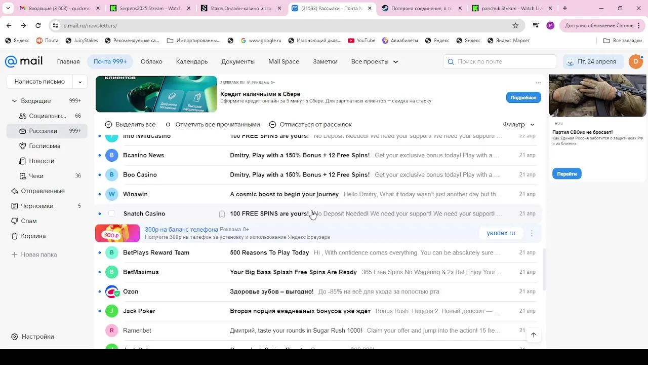Click Отметить все прочитанными
Viewport: 648px width, 365px height.
pyautogui.click(x=213, y=125)
